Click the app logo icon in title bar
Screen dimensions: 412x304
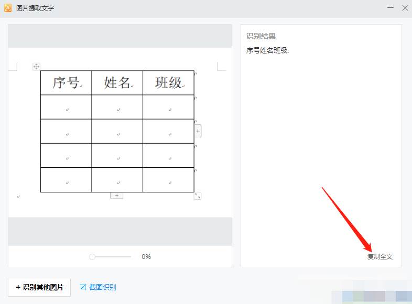(x=8, y=8)
